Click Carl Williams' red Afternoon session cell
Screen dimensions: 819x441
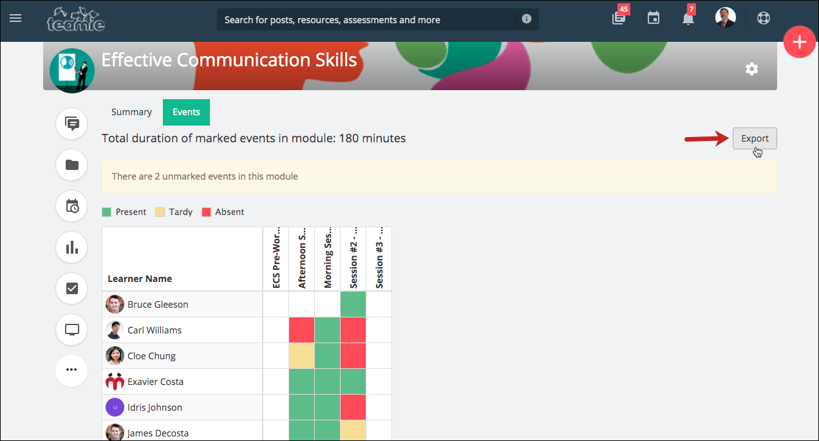(x=302, y=330)
